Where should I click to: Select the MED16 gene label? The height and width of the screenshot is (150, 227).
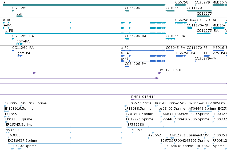click(x=218, y=2)
